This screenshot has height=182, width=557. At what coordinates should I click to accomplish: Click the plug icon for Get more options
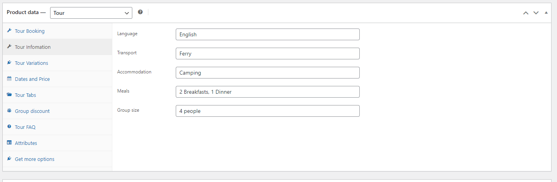(x=9, y=159)
